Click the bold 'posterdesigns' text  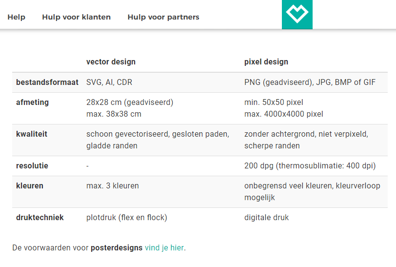117,247
